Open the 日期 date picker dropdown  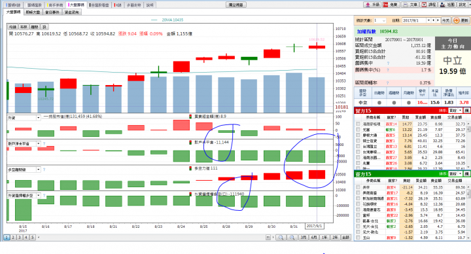(428, 20)
